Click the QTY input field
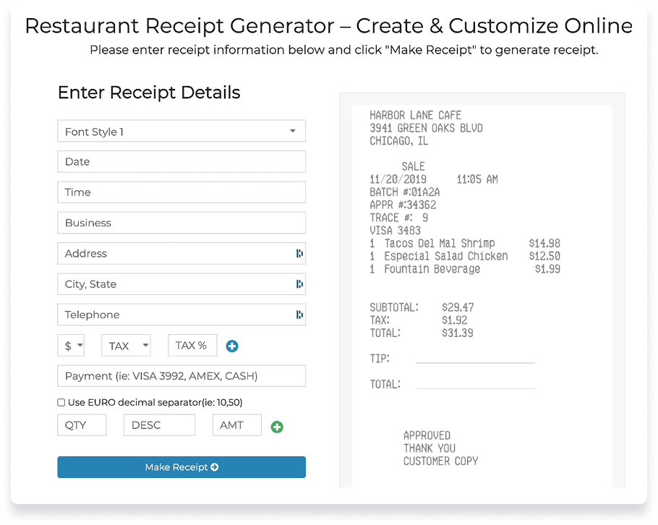This screenshot has width=658, height=525. (81, 424)
